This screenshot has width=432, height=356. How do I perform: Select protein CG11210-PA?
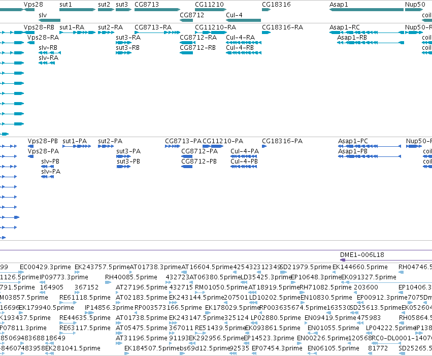pos(223,141)
